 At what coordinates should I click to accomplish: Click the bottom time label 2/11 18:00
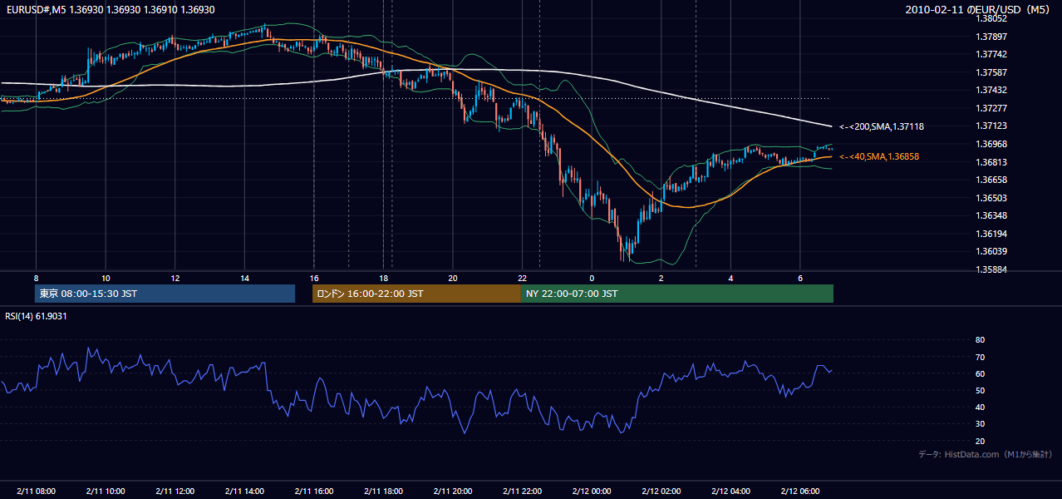coord(383,491)
